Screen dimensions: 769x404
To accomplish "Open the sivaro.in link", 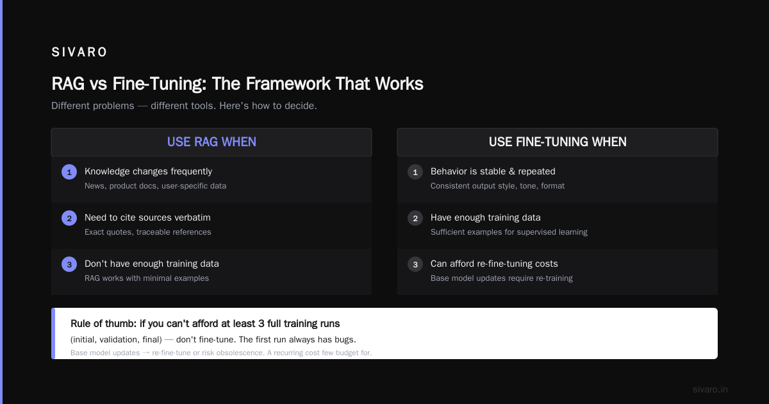I will coord(710,389).
